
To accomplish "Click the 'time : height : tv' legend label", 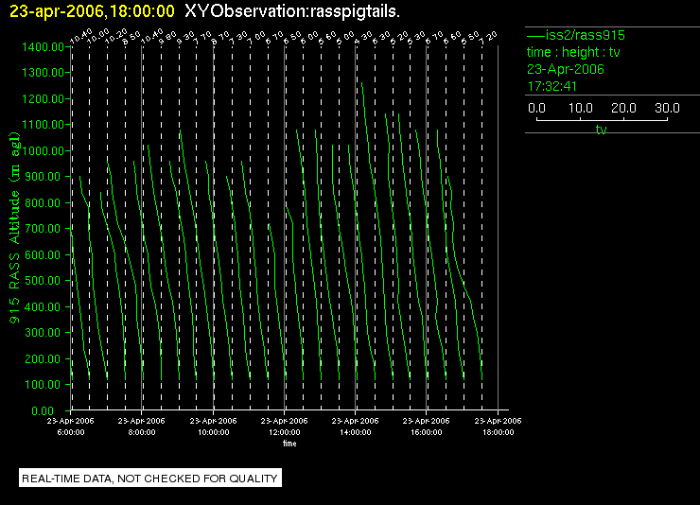I will point(573,52).
